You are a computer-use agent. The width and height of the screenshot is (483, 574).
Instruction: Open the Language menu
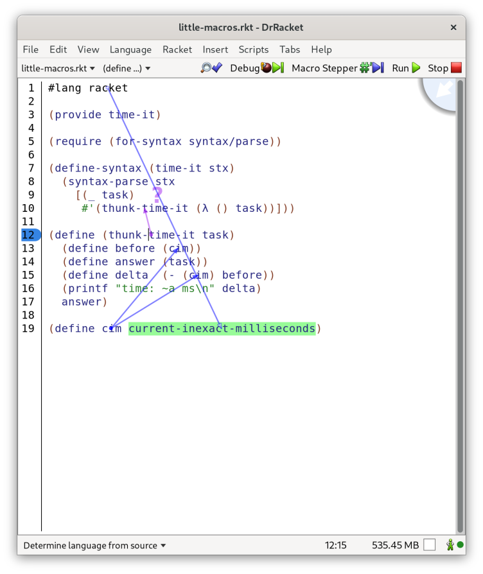click(x=130, y=49)
